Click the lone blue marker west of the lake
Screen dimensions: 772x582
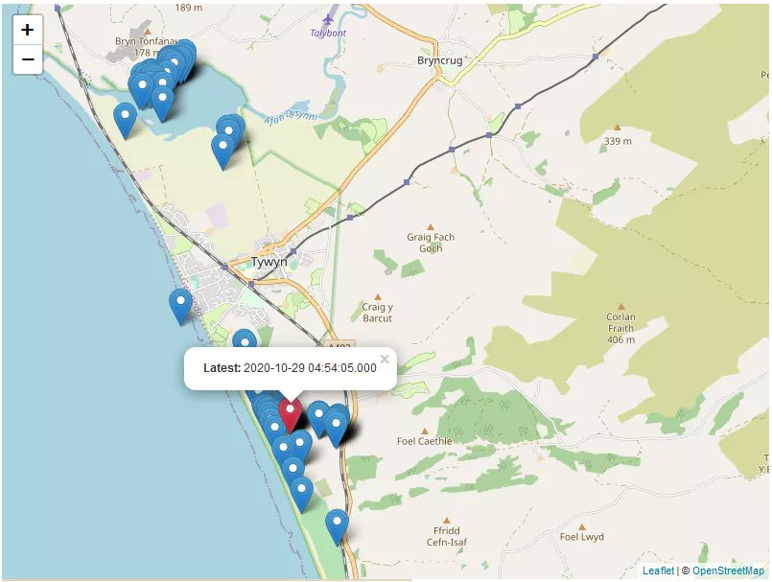(x=125, y=121)
